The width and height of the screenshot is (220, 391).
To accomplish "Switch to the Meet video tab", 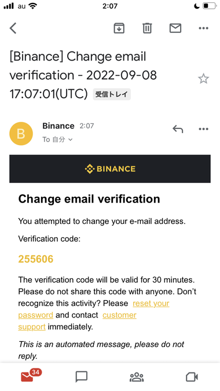I will 192,377.
